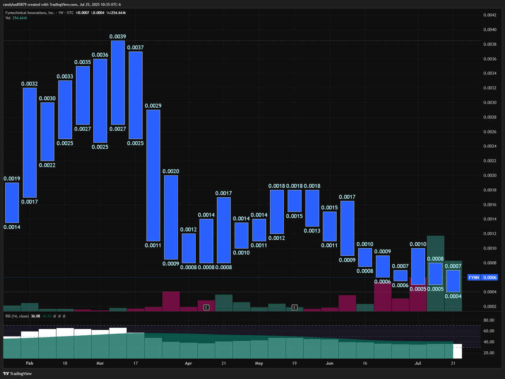Viewport: 505px width, 379px height.
Task: Click price axis label 0.0042
Action: point(489,15)
